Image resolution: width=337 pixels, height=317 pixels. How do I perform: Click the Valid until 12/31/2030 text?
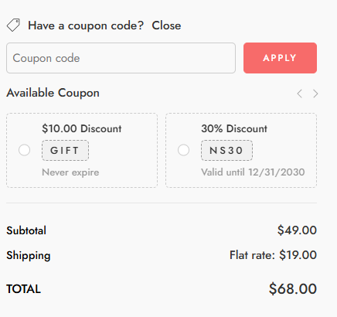[253, 172]
